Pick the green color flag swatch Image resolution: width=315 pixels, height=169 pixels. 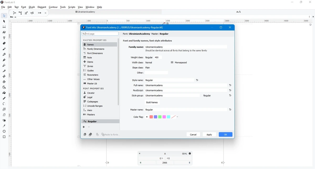160,117
